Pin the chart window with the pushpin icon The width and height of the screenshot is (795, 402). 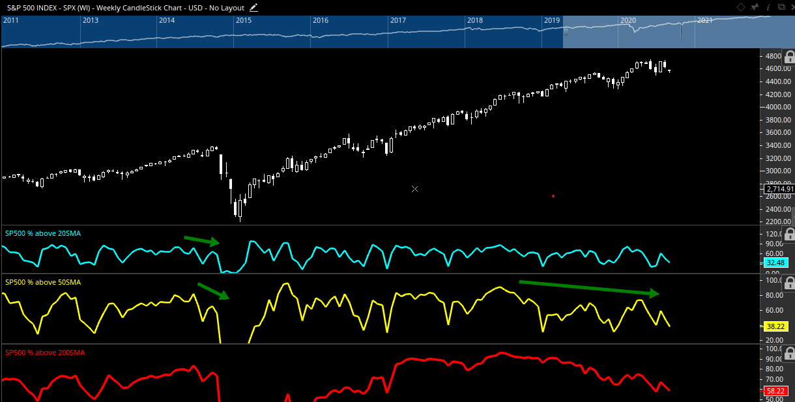755,7
